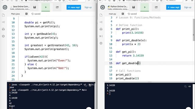Click the 'if(isEven(42)){' line
Image resolution: width=195 pixels, height=109 pixels.
[36, 57]
